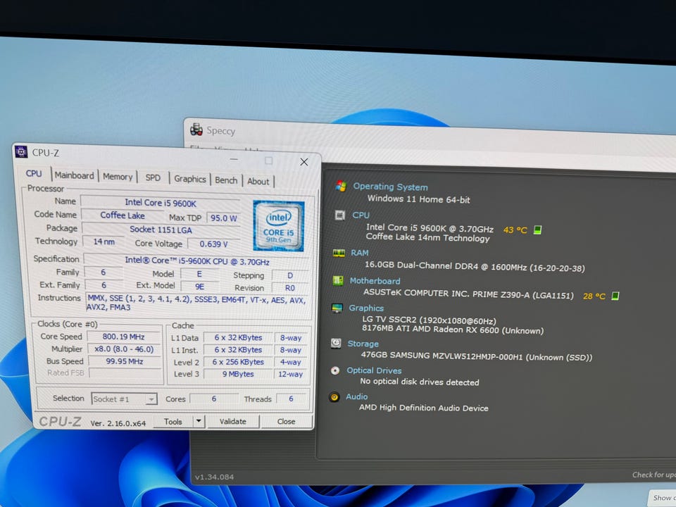676x507 pixels.
Task: Open the Storage section link in Speccy
Action: pos(363,344)
